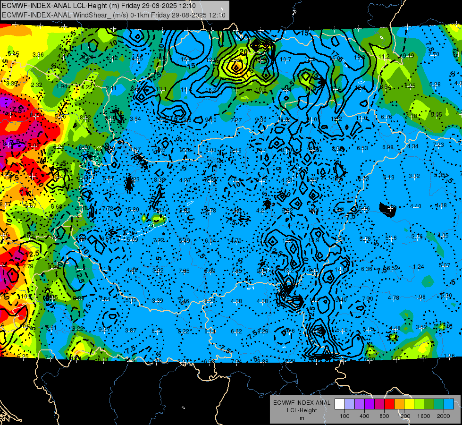Click the grid value 2.41
462x425 pixels.
coord(111,88)
